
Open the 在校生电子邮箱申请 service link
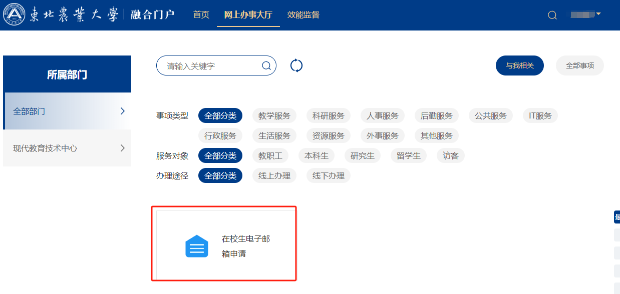coord(245,246)
